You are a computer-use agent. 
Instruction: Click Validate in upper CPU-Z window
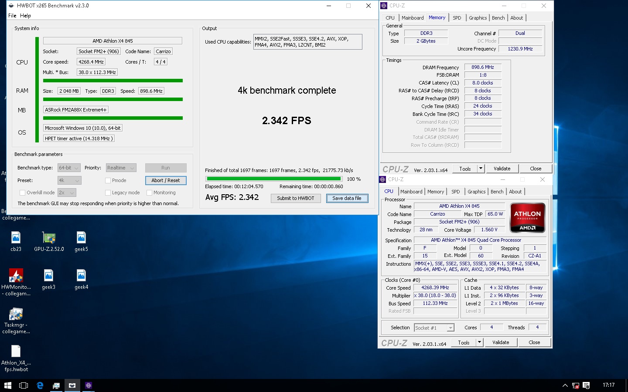point(502,169)
